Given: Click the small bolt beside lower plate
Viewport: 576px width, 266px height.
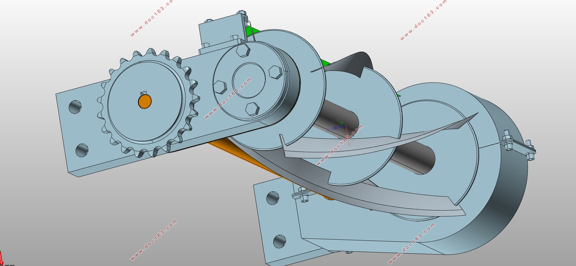Looking at the screenshot, I should point(304,196).
